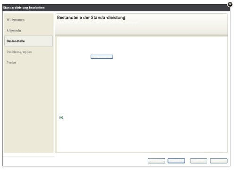Go to the Positionsgruppen step

point(19,52)
